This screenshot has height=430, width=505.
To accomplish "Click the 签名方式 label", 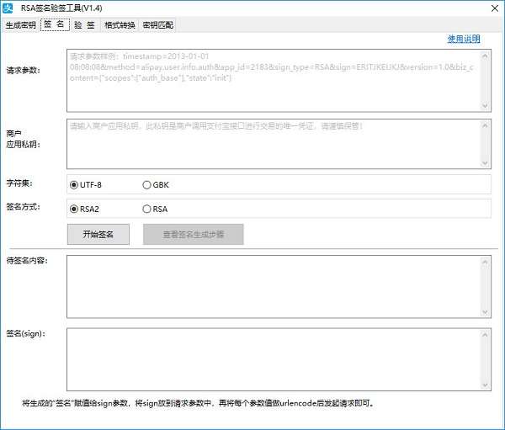I will (24, 207).
